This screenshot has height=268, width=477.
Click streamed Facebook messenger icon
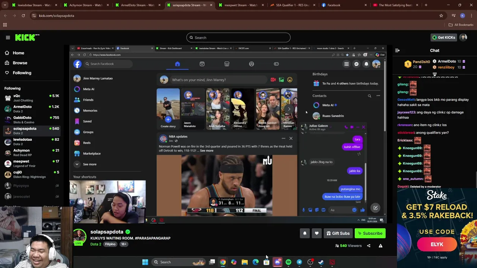[356, 64]
